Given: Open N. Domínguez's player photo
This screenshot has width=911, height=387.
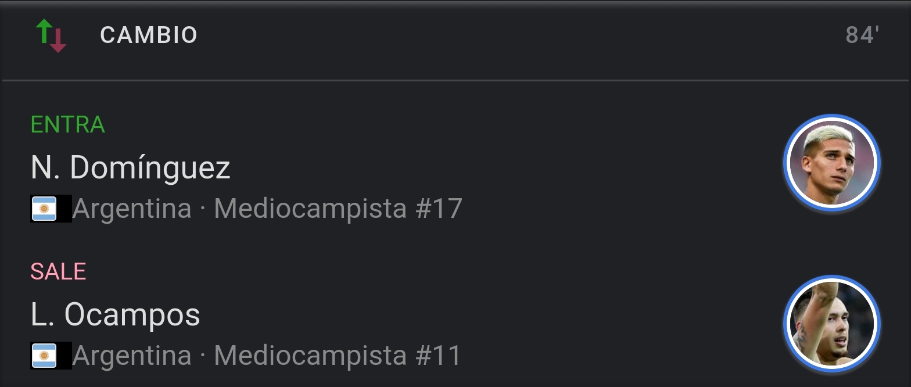Looking at the screenshot, I should (831, 163).
